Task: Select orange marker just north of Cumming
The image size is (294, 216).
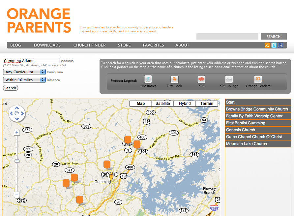Action: [107, 165]
